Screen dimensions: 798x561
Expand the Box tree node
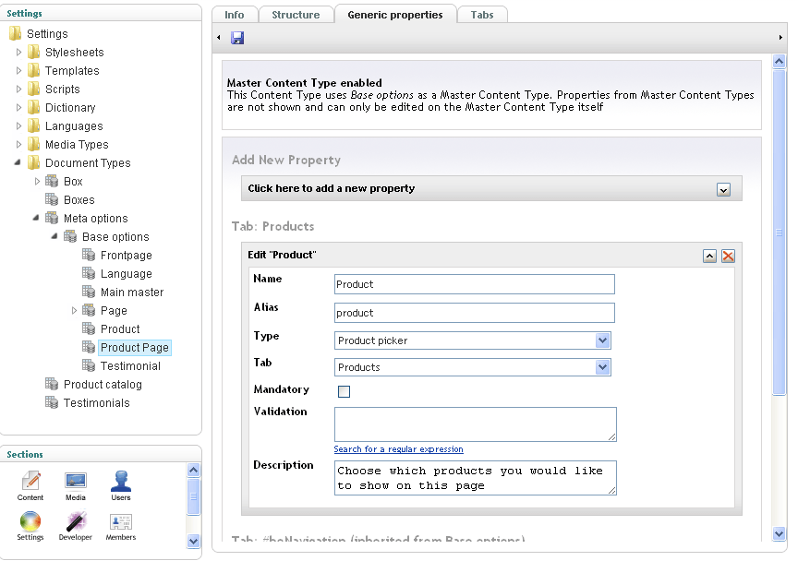(x=37, y=181)
